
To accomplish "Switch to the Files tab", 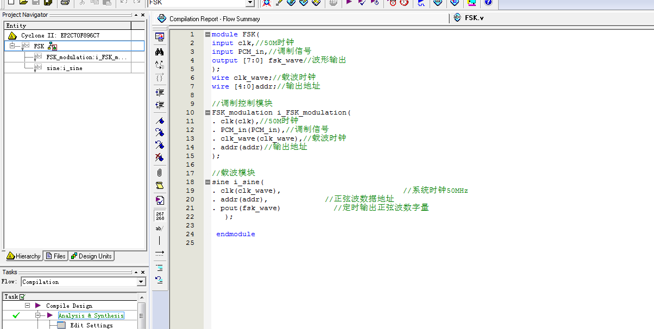I will pyautogui.click(x=55, y=256).
